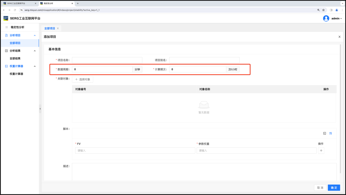The image size is (346, 195).
Task: Collapse the 权重计算器 sidebar group
Action: 35,66
